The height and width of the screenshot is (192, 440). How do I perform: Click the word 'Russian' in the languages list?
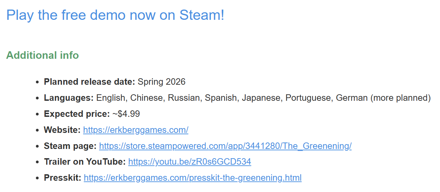[184, 98]
